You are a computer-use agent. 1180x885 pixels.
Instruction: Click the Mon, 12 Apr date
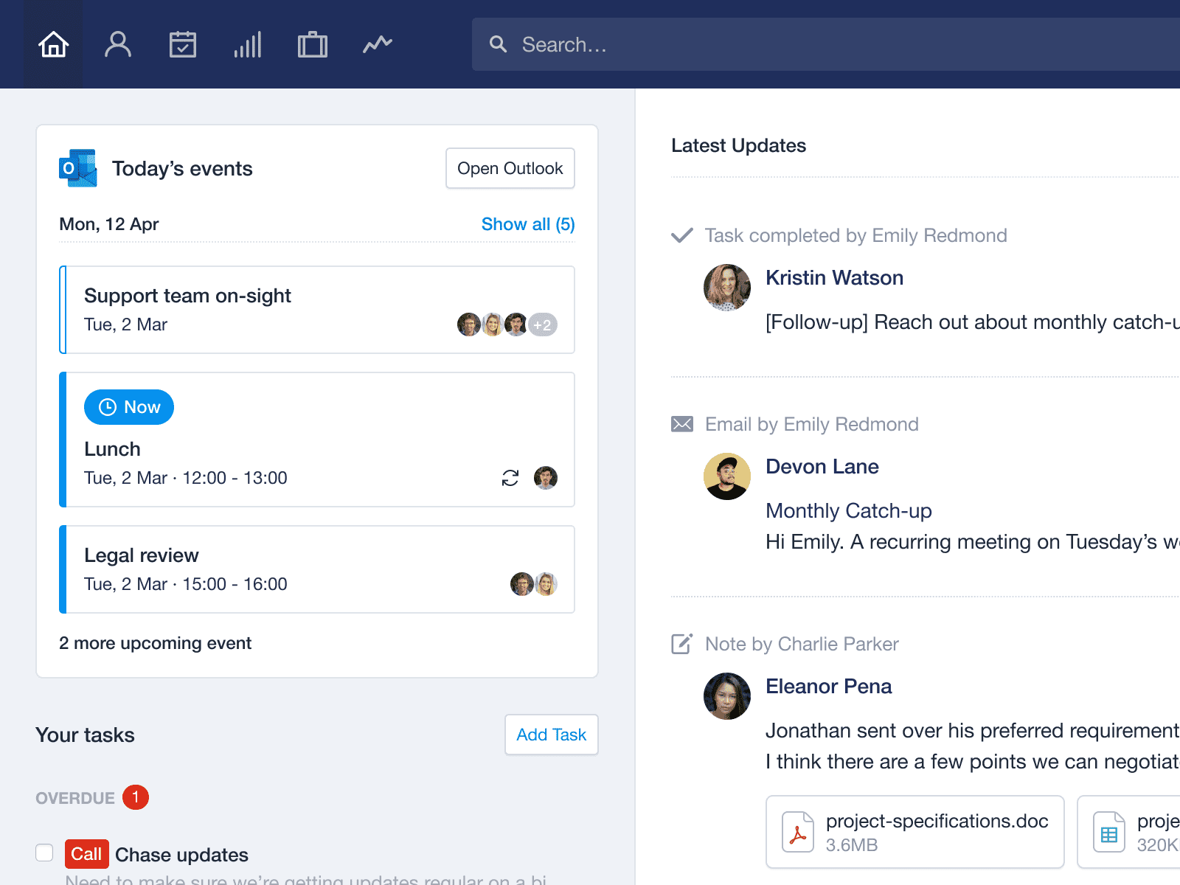109,224
